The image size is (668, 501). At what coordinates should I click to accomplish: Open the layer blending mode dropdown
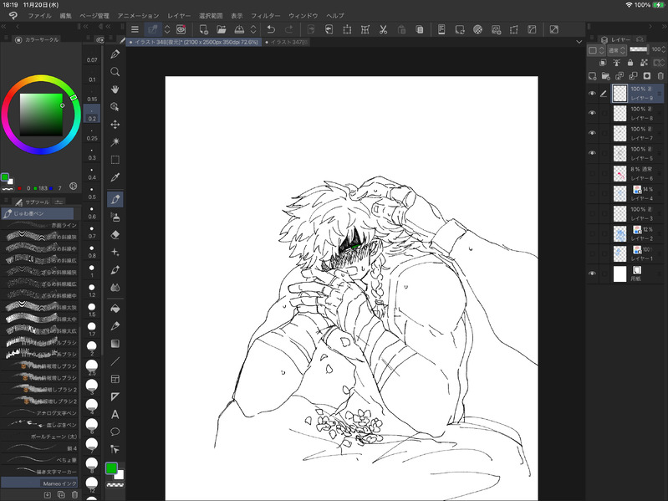[x=616, y=50]
